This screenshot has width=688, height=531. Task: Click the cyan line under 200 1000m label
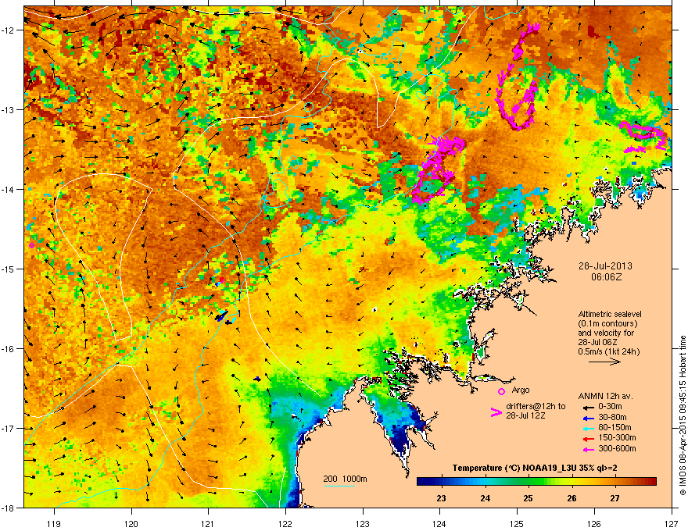[339, 486]
